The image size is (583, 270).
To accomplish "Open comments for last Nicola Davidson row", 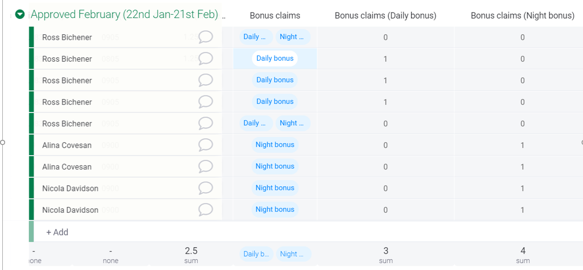I will 205,210.
